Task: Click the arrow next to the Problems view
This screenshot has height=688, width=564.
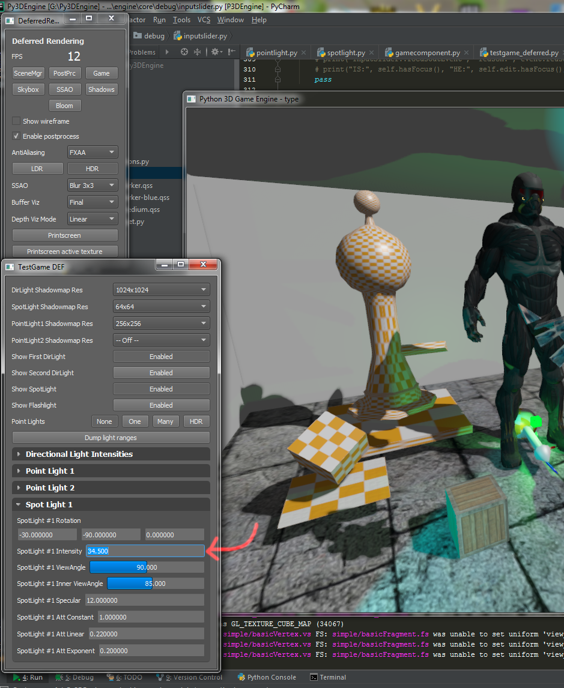Action: coord(167,52)
